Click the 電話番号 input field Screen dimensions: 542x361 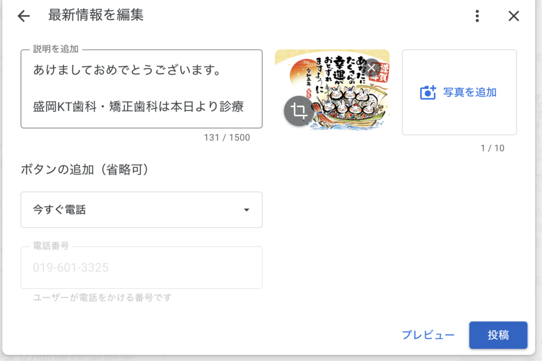pos(141,267)
